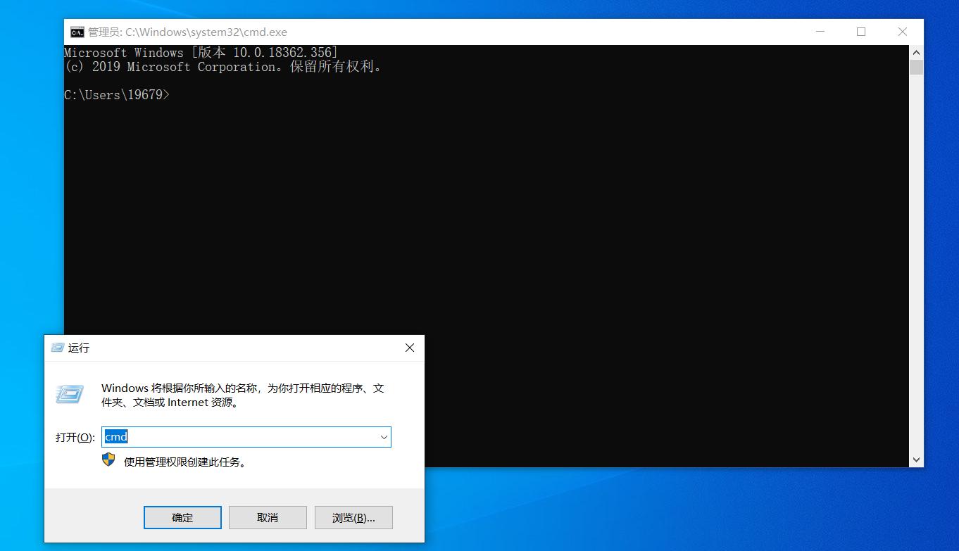Click the scrollbar down arrow of the console
The width and height of the screenshot is (959, 551).
pyautogui.click(x=917, y=459)
